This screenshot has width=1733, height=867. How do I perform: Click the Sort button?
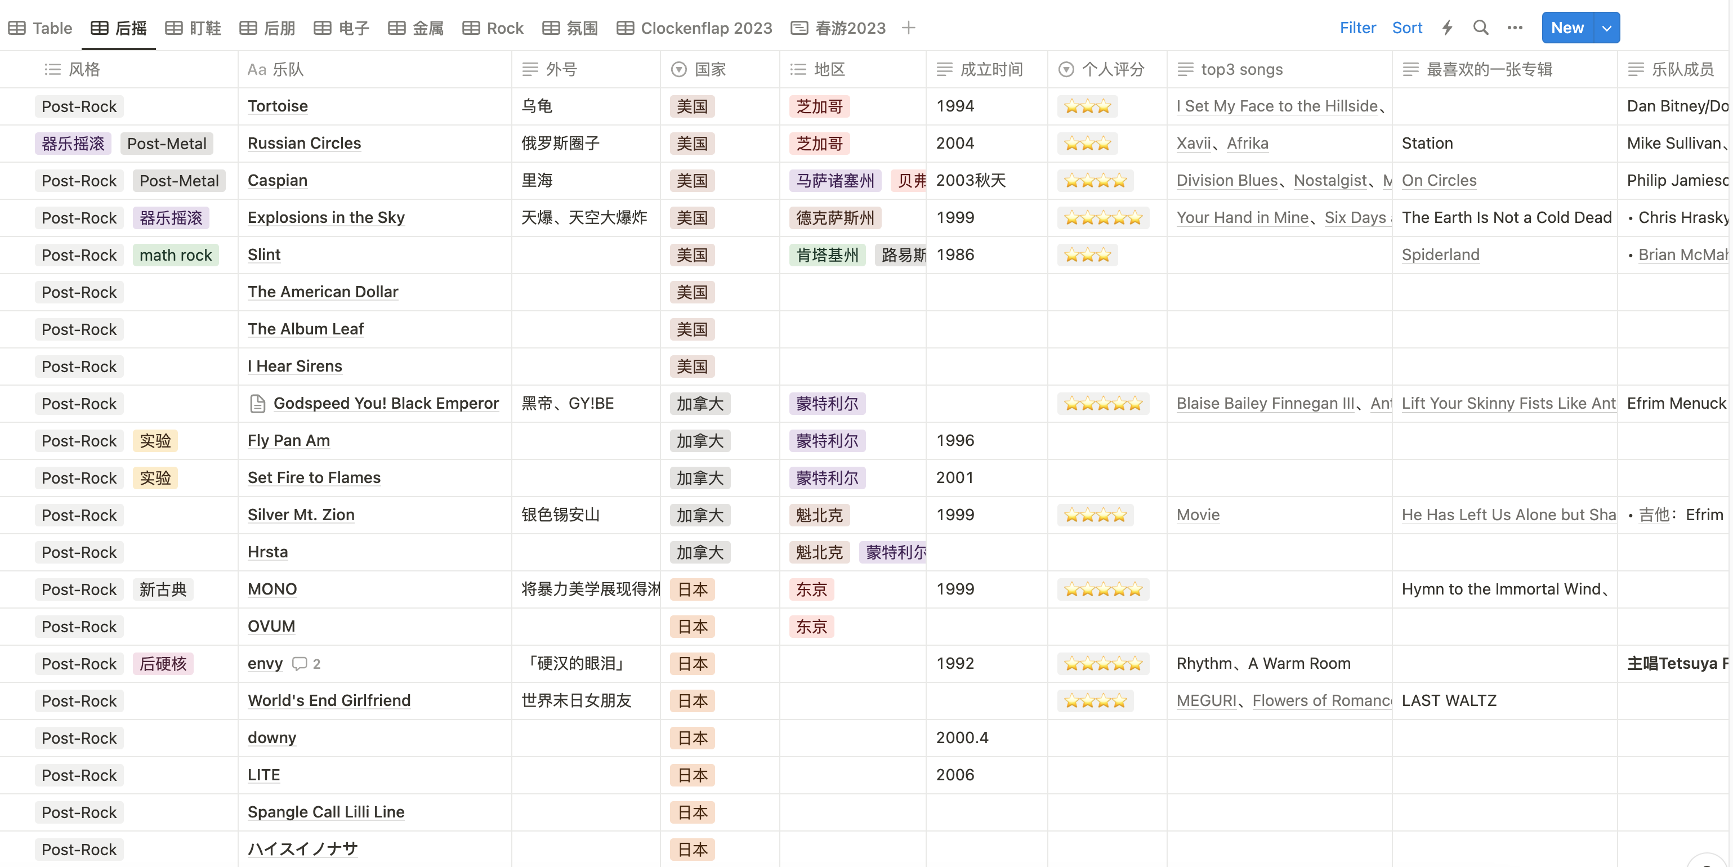coord(1406,28)
